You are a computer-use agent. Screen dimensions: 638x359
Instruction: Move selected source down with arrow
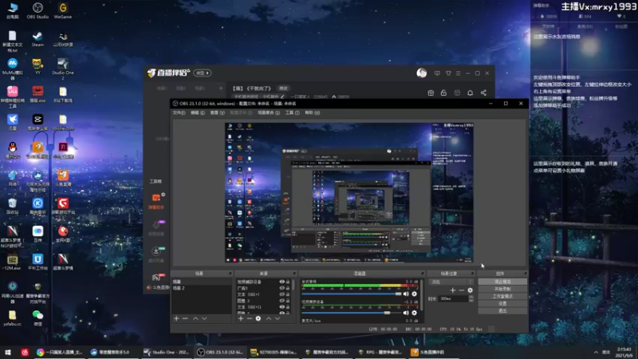pos(278,318)
